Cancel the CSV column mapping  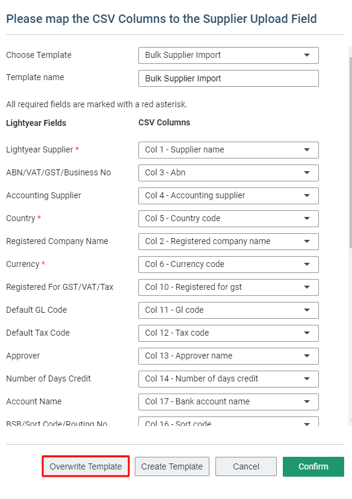[246, 466]
